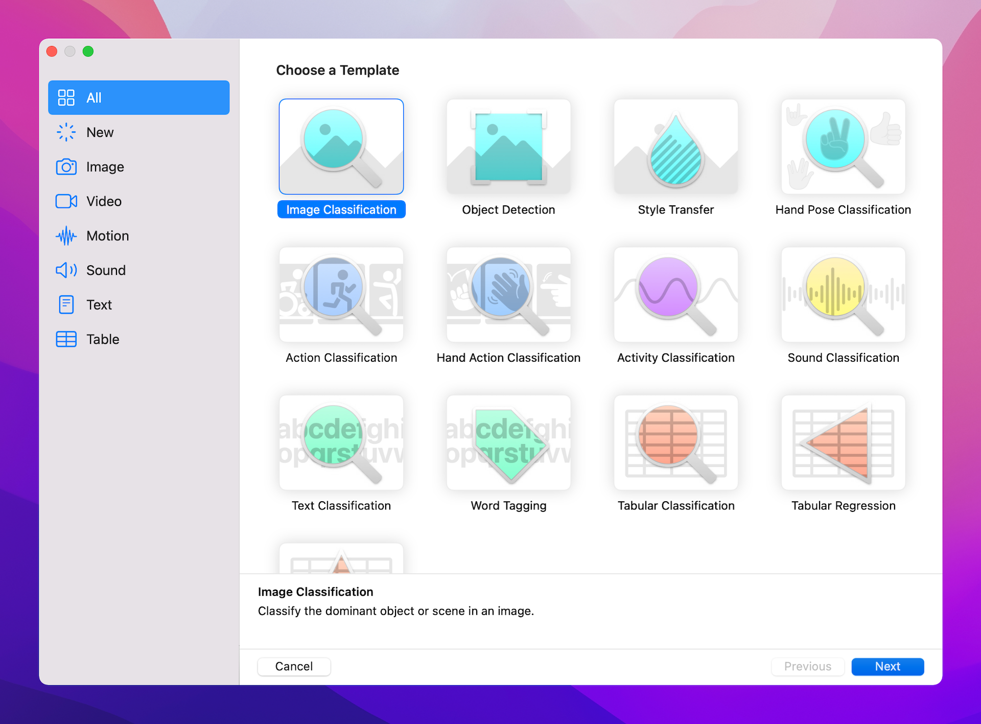
Task: Filter by the Table category
Action: point(103,339)
